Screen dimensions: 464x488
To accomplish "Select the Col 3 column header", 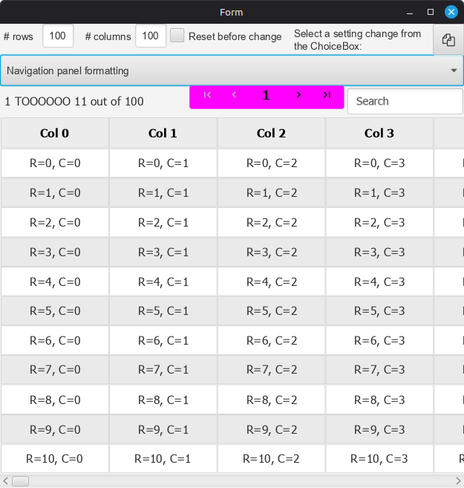I will (x=379, y=133).
